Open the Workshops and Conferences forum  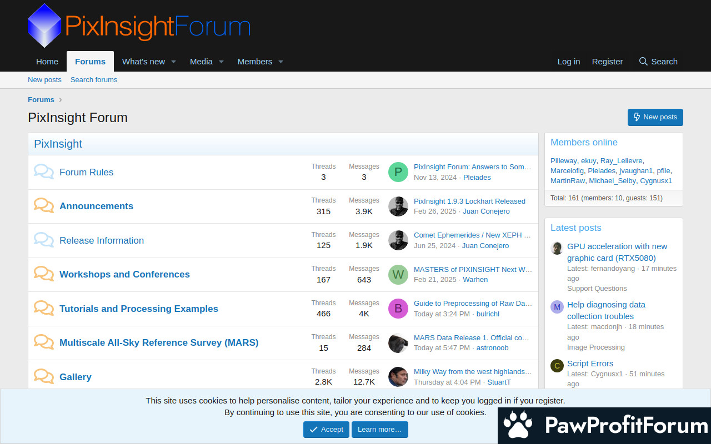click(124, 274)
